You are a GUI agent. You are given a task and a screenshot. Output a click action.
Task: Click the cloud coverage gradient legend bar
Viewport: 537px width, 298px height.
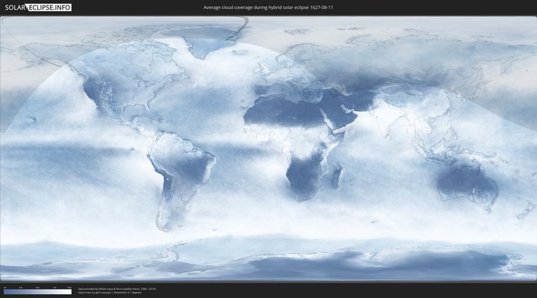tap(37, 291)
